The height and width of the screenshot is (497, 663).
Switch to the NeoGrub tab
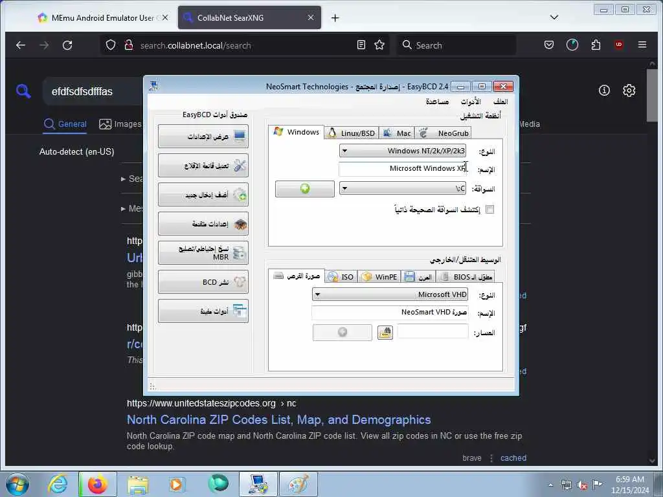pyautogui.click(x=443, y=133)
